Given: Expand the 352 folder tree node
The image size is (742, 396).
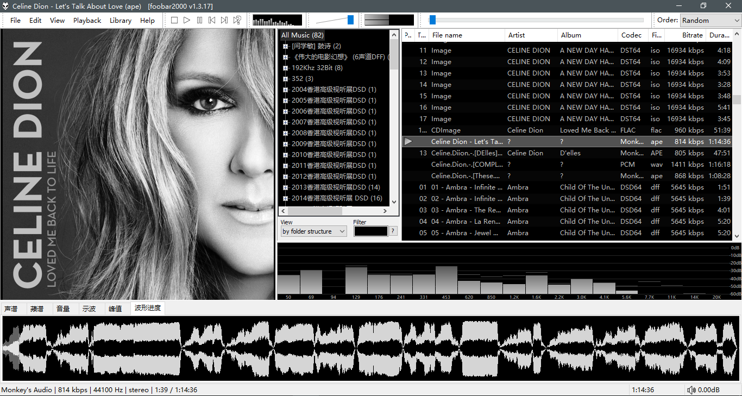Looking at the screenshot, I should (285, 79).
